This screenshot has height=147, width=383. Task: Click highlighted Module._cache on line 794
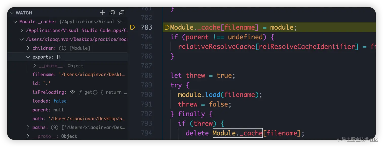pos(238,133)
